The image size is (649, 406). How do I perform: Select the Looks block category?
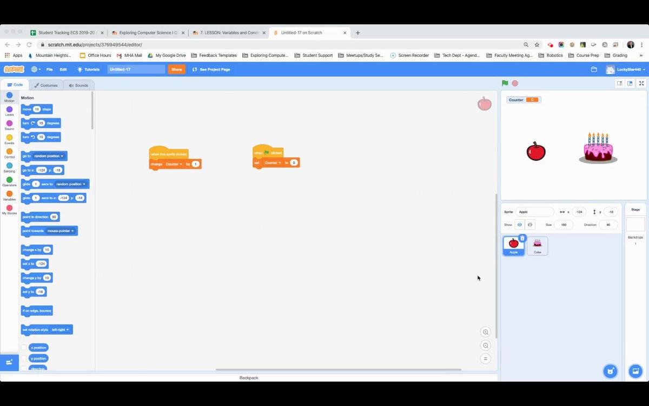point(9,112)
